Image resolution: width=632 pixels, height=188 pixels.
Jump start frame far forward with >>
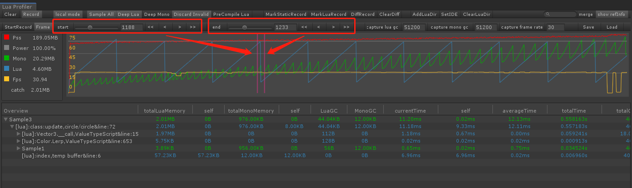click(193, 27)
